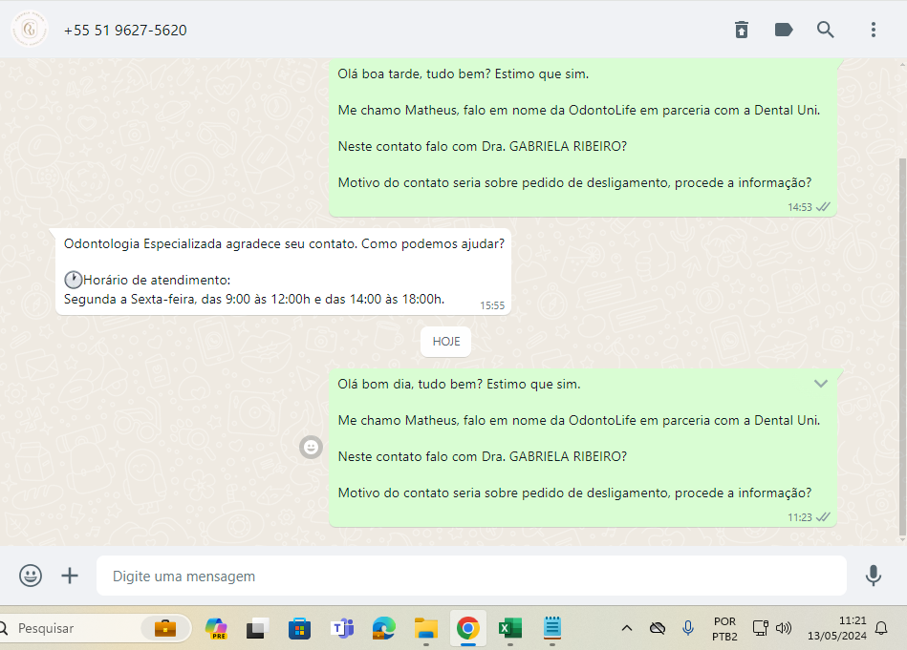
Task: Switch to Excel on the taskbar
Action: click(509, 628)
